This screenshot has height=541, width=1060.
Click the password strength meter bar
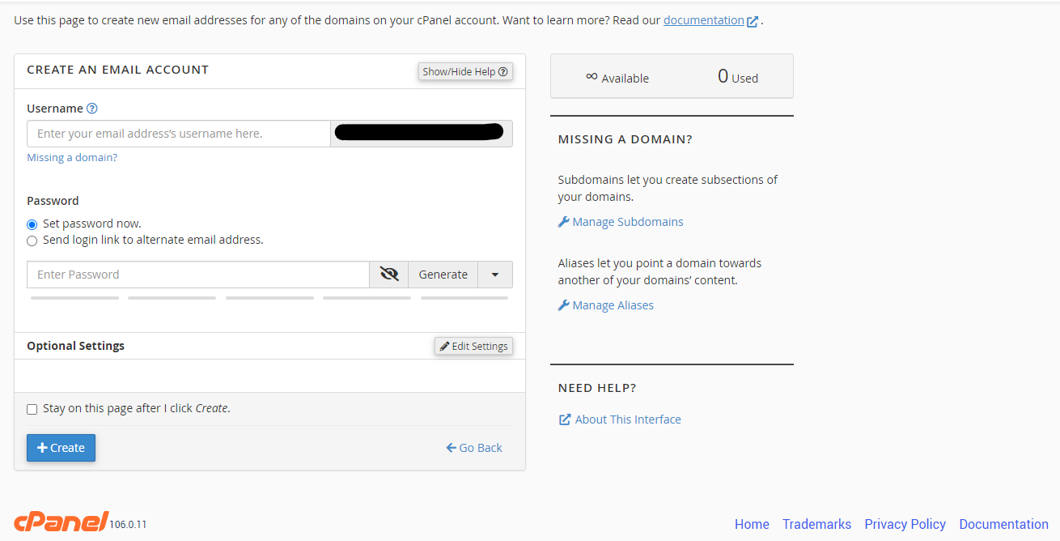coord(269,298)
